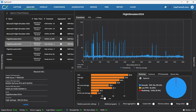Toggle the Remove outliers switch
The height and width of the screenshot is (112, 196).
[172, 104]
